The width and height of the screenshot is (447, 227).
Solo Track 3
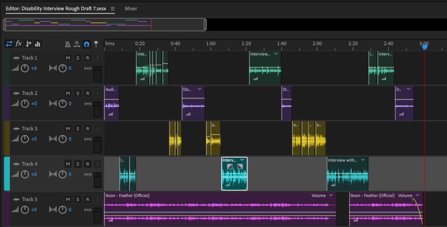[77, 129]
